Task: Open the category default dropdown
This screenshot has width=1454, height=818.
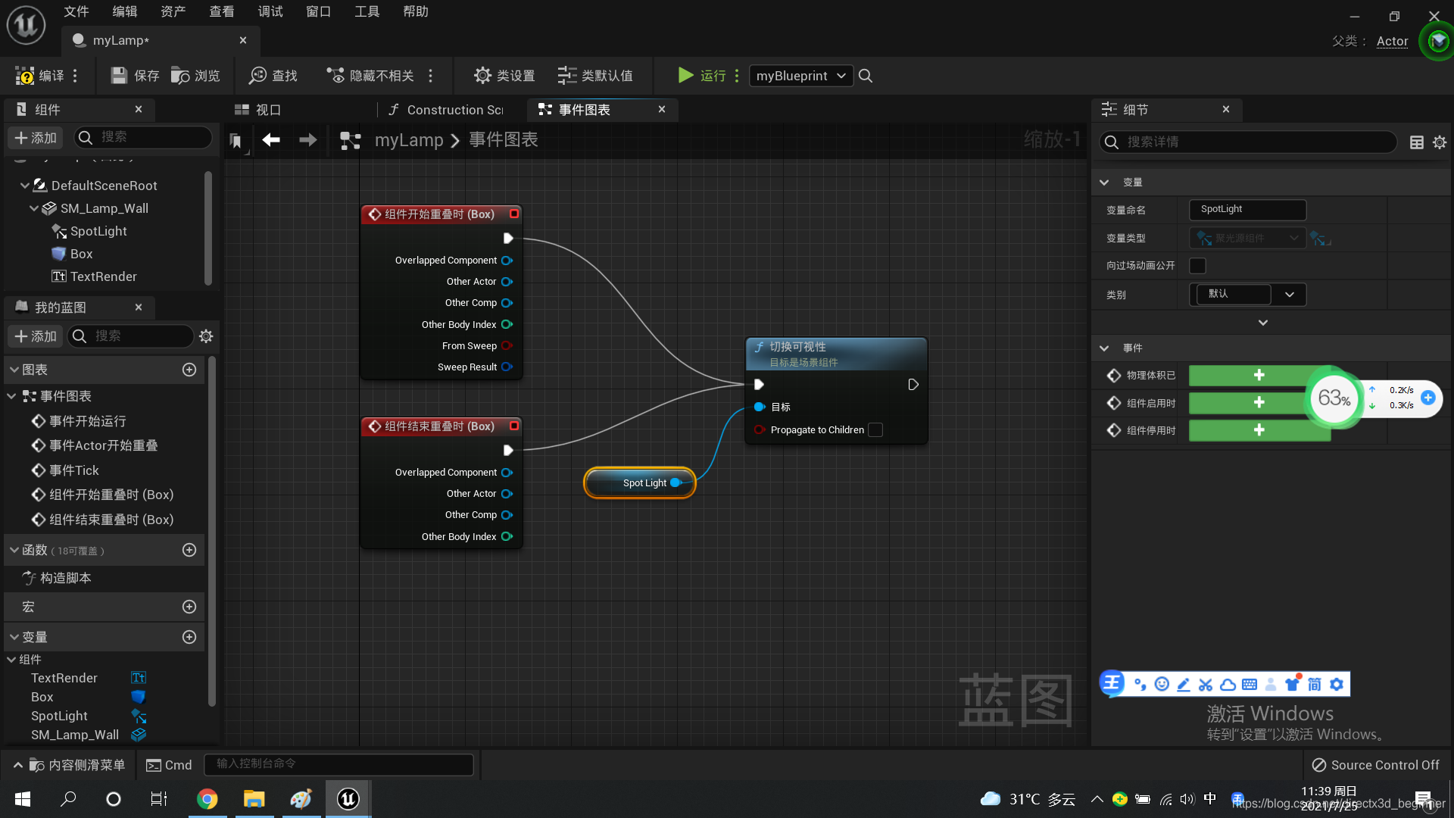Action: [x=1289, y=295]
